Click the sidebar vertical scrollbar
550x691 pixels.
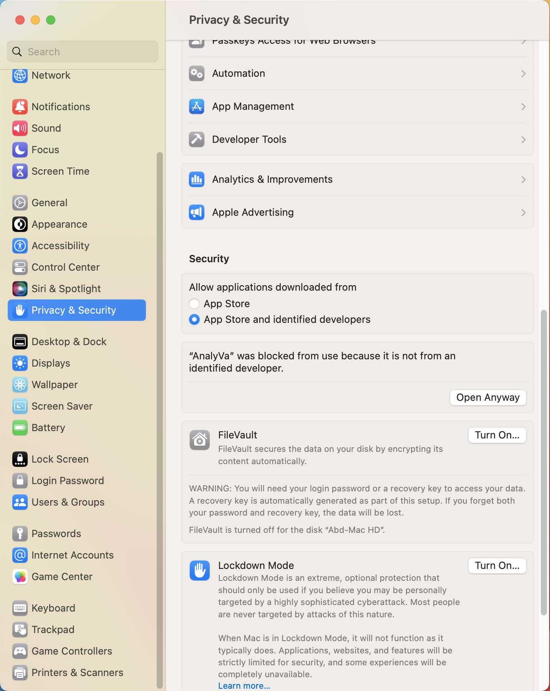pos(160,420)
